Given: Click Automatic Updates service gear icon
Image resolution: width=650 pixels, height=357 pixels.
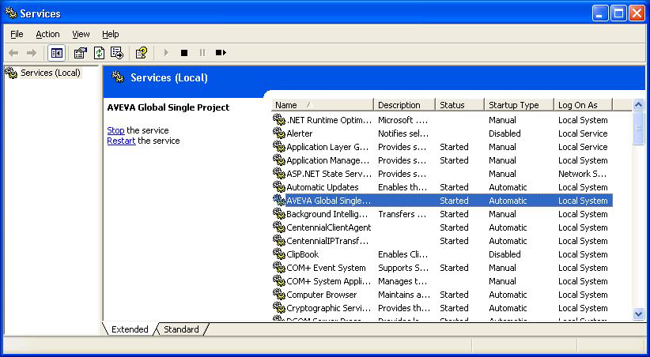Looking at the screenshot, I should (x=279, y=186).
